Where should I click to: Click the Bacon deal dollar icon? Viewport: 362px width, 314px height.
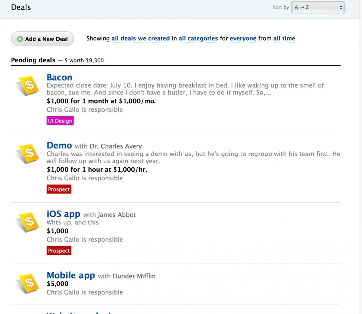point(28,85)
